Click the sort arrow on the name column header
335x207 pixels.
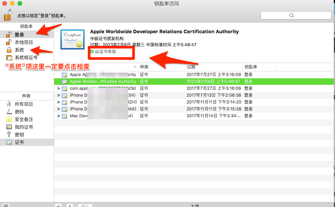[x=135, y=67]
